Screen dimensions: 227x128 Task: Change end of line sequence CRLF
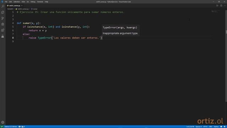click(x=211, y=127)
